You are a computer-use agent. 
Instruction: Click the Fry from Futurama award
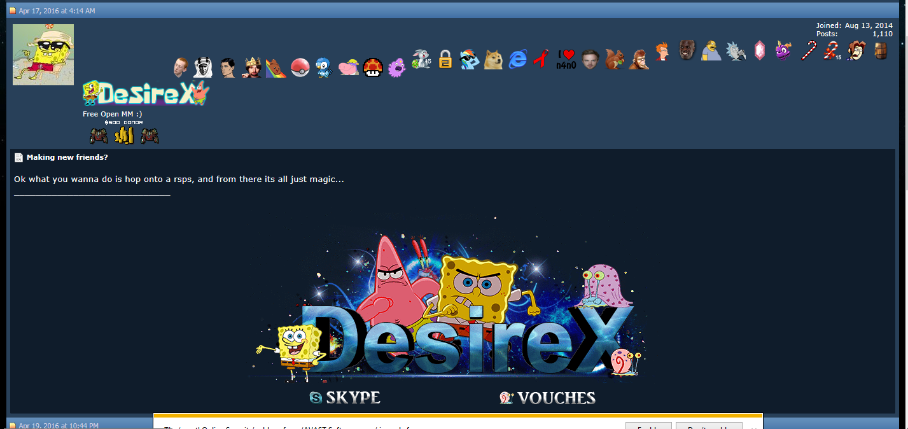662,51
